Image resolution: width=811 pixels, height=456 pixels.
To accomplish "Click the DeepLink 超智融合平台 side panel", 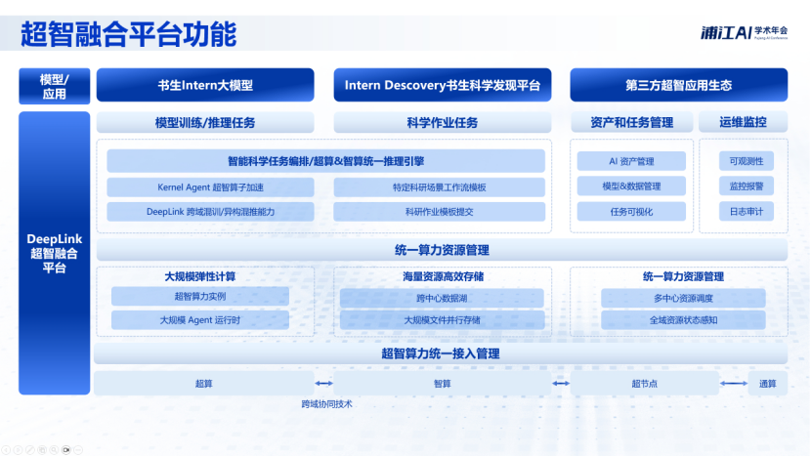I will coord(55,253).
